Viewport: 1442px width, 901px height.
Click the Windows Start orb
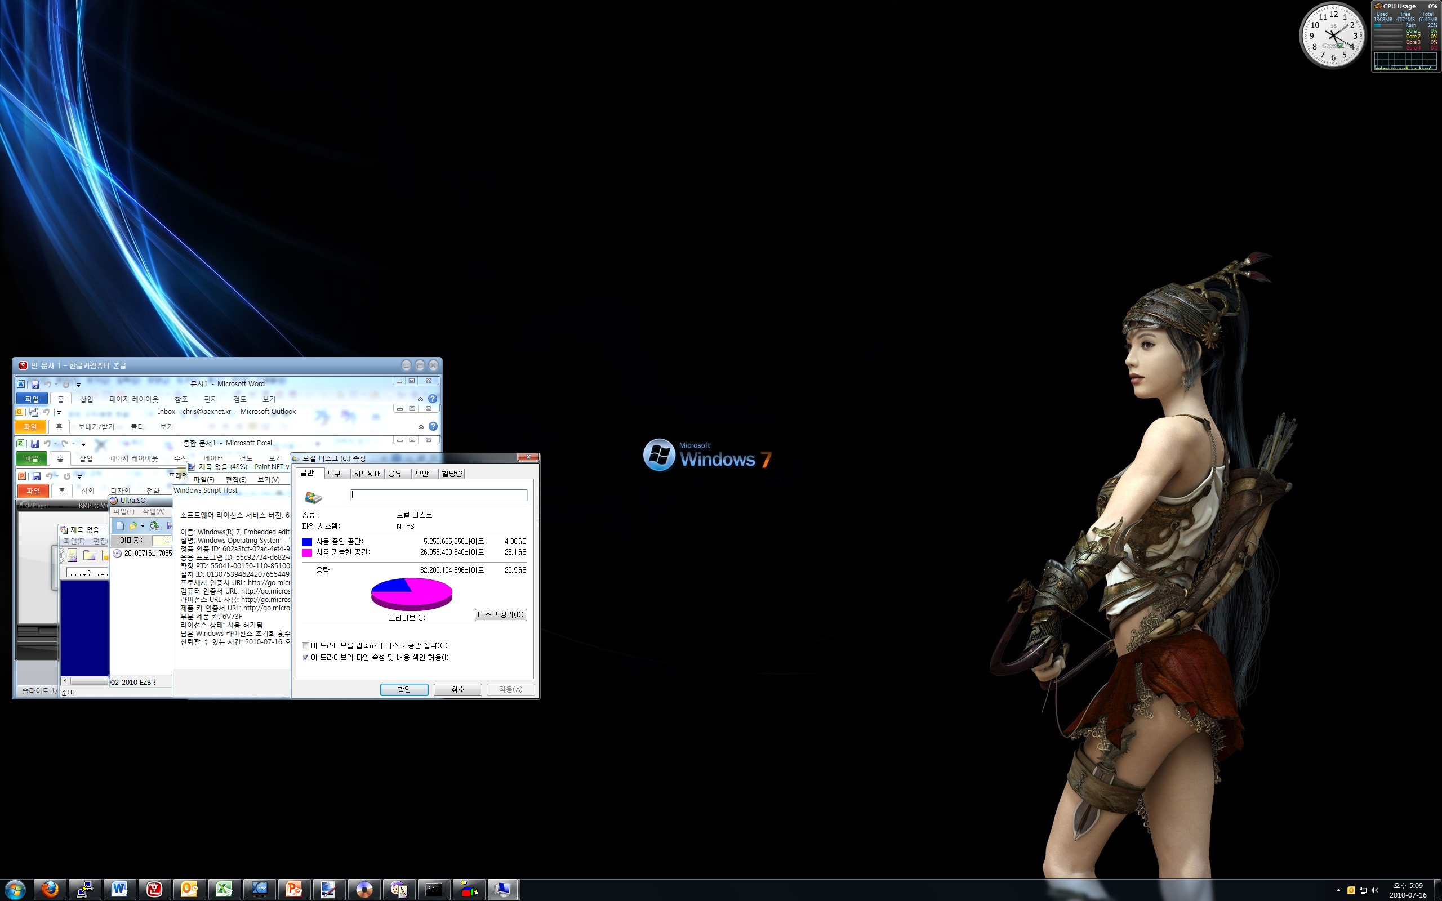[15, 890]
